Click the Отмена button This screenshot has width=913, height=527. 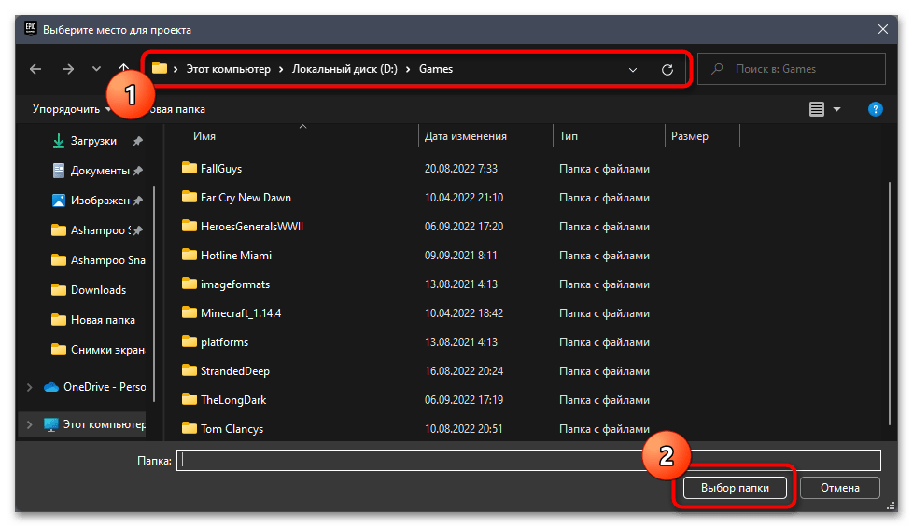840,488
